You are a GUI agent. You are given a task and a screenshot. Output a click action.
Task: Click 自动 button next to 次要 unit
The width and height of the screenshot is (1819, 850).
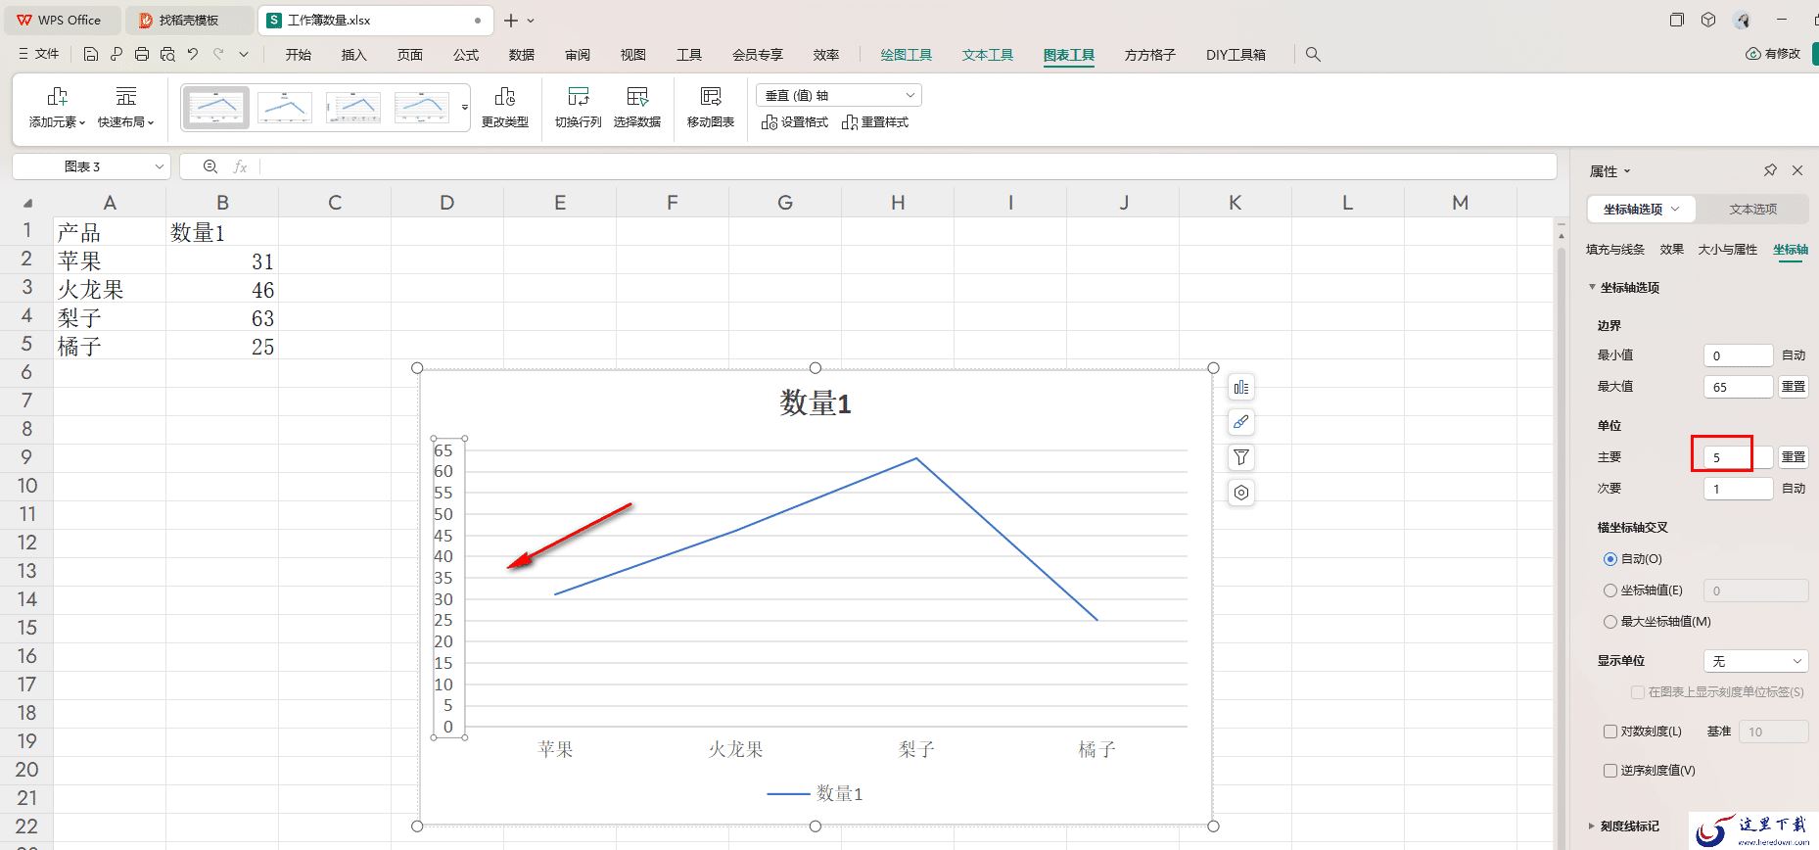[1794, 489]
